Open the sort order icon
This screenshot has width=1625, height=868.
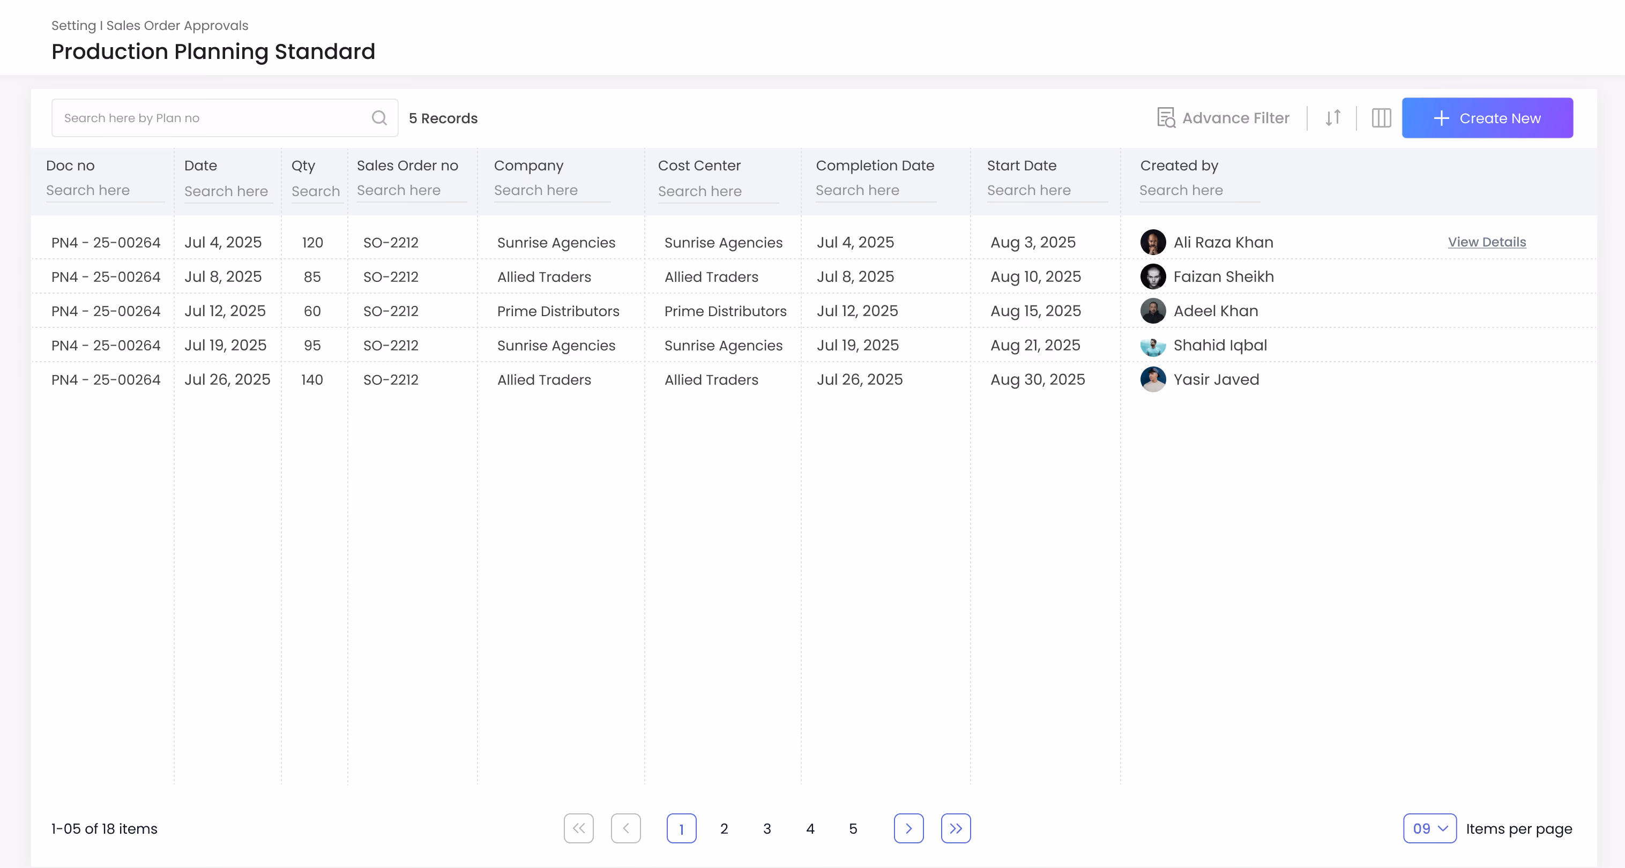click(1332, 118)
